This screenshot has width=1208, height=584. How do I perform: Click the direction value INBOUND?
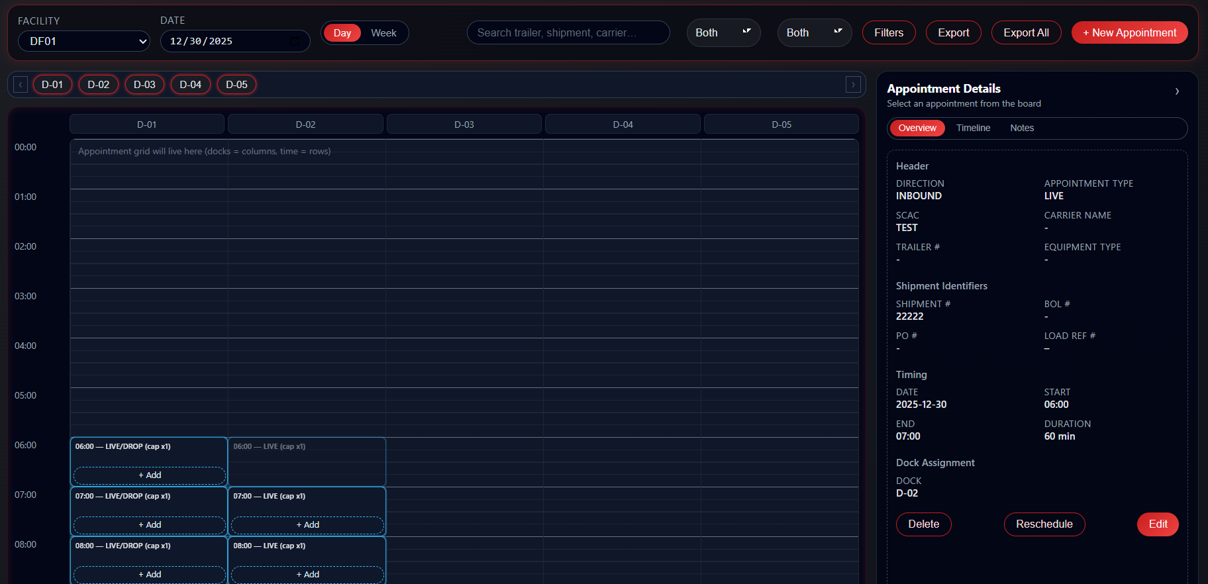point(919,197)
